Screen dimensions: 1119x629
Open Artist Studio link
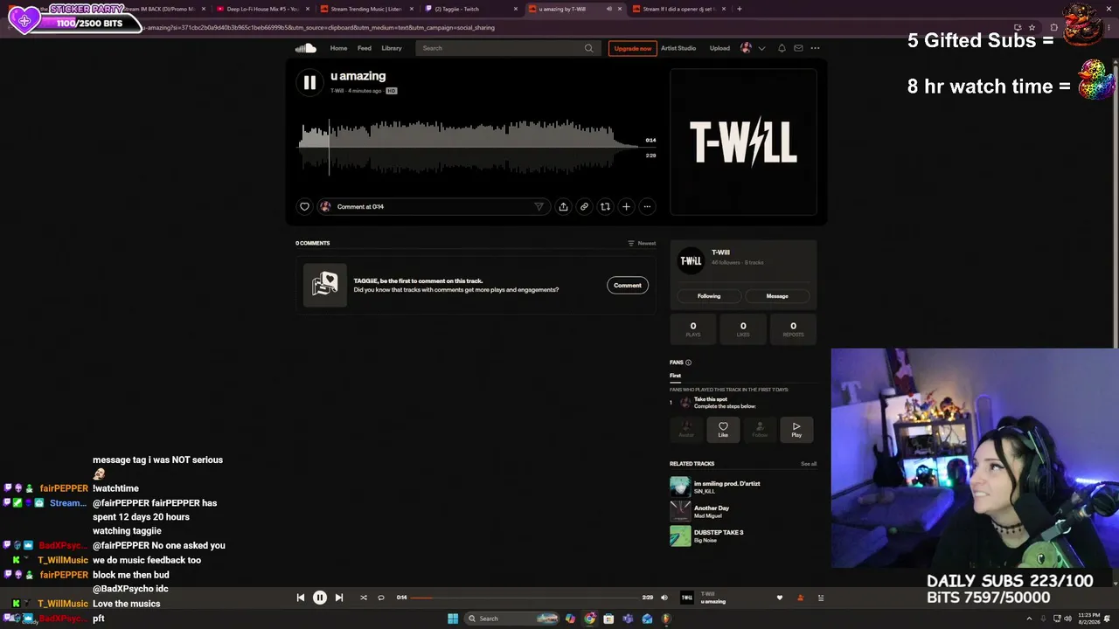(678, 48)
